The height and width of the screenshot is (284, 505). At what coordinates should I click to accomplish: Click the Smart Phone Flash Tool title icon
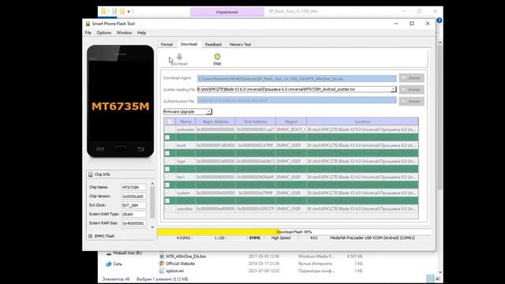[x=88, y=24]
